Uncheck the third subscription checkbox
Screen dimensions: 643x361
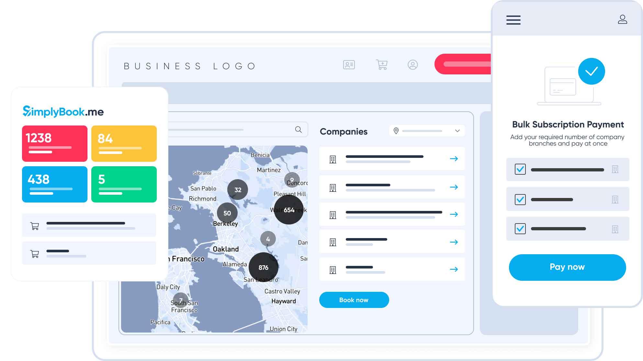click(520, 229)
